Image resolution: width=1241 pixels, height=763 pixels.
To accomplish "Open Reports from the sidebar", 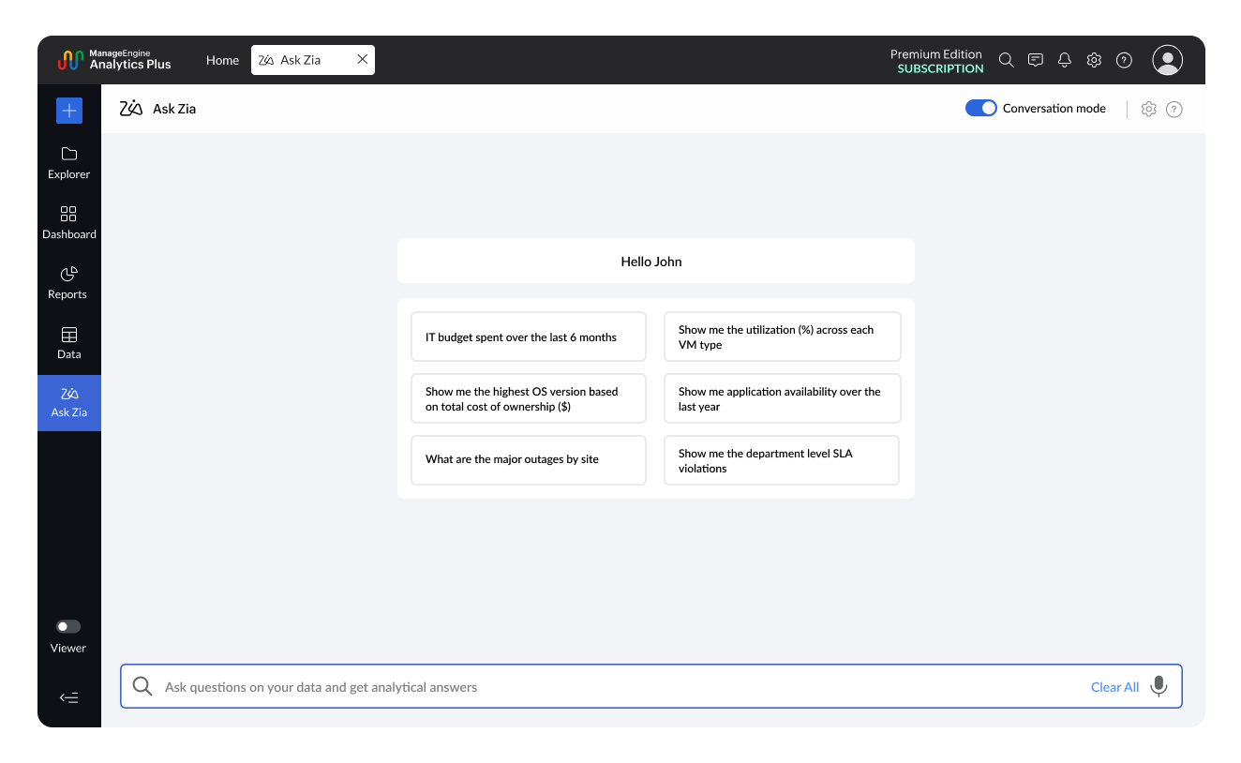I will 67,283.
